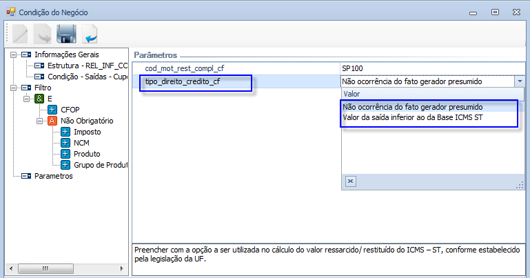This screenshot has height=278, width=530.
Task: Click the tree scrollbar left arrow
Action: point(11,269)
